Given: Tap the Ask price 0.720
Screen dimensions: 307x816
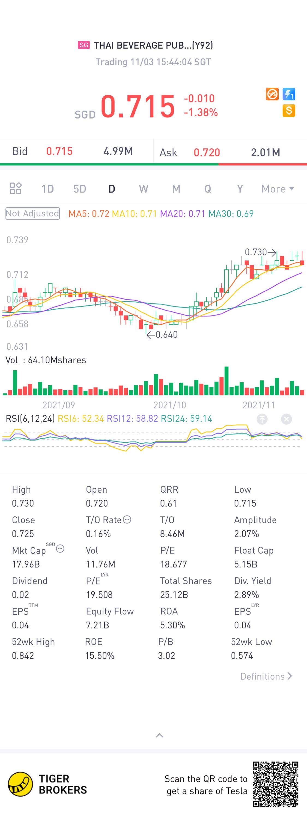Looking at the screenshot, I should 207,152.
